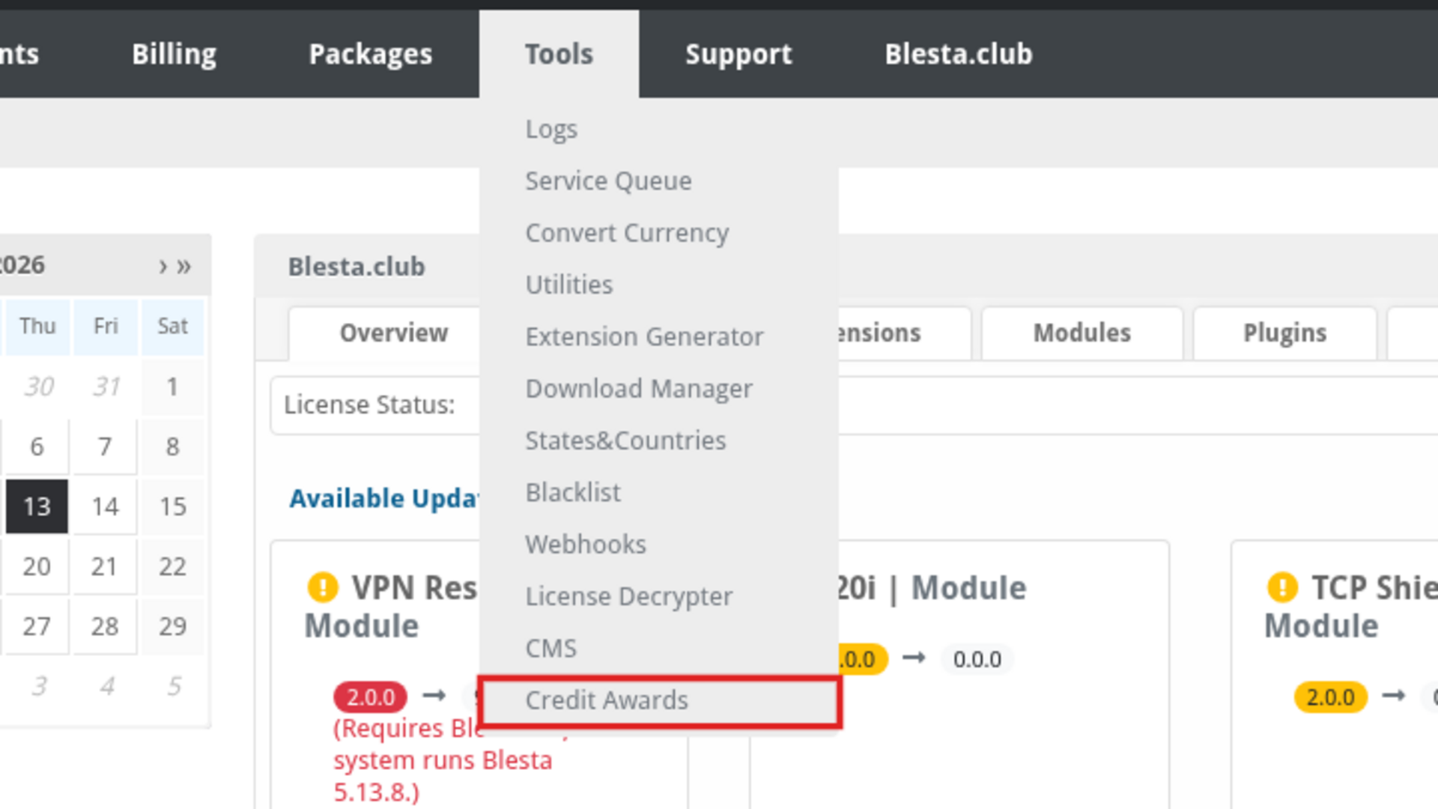Image resolution: width=1438 pixels, height=809 pixels.
Task: Switch to the Modules tab
Action: [x=1082, y=333]
